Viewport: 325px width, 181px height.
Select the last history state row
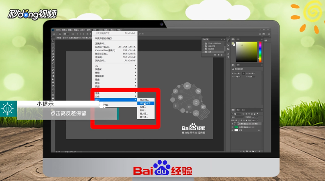(213, 52)
